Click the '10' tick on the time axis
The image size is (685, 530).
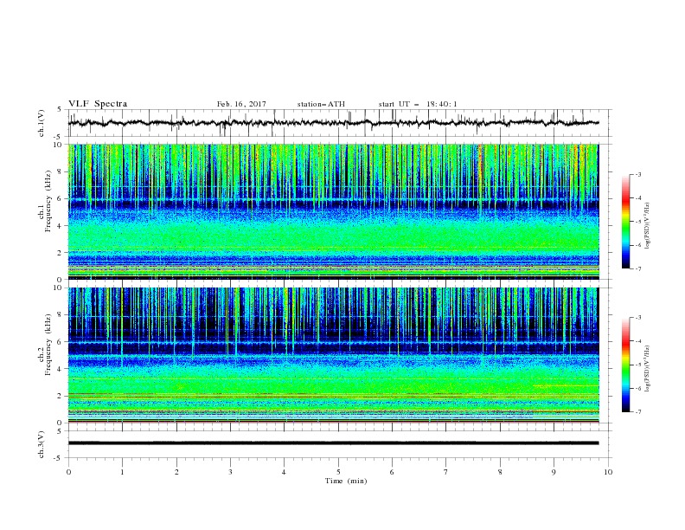click(x=608, y=472)
